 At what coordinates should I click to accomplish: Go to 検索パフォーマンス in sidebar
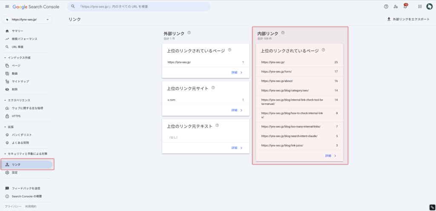click(24, 39)
